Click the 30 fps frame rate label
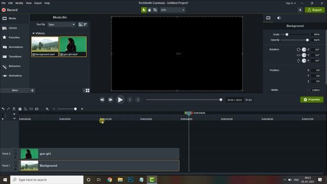The height and width of the screenshot is (184, 327). [248, 100]
